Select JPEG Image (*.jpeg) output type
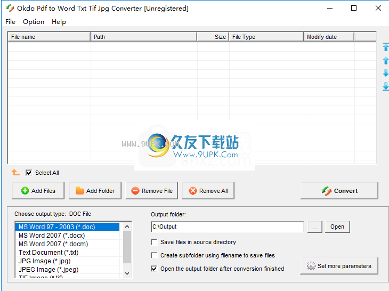This screenshot has width=389, height=291. pyautogui.click(x=68, y=270)
